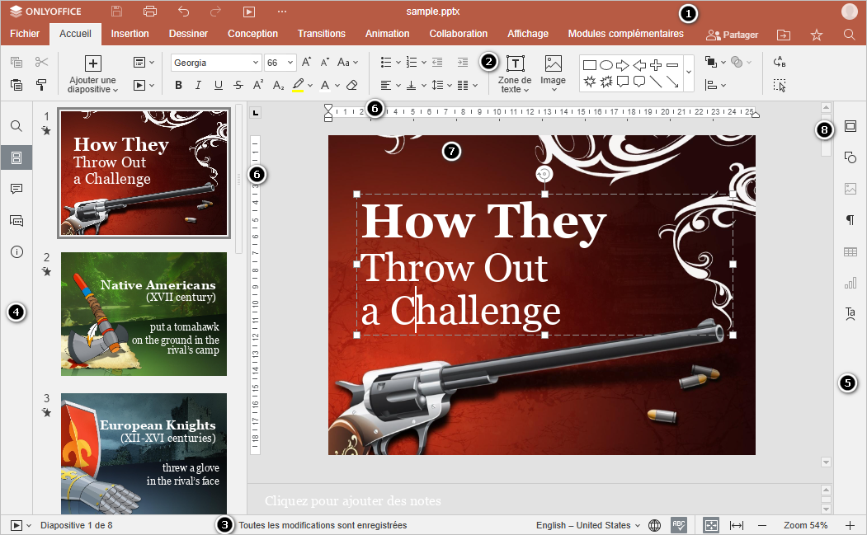Open the English – United States language dropdown
This screenshot has width=867, height=535.
click(x=588, y=525)
